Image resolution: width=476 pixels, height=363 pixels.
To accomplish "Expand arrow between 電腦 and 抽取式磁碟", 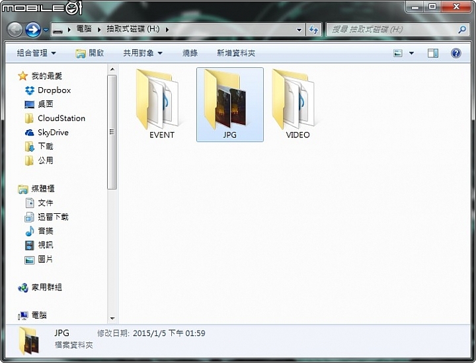I will 99,30.
